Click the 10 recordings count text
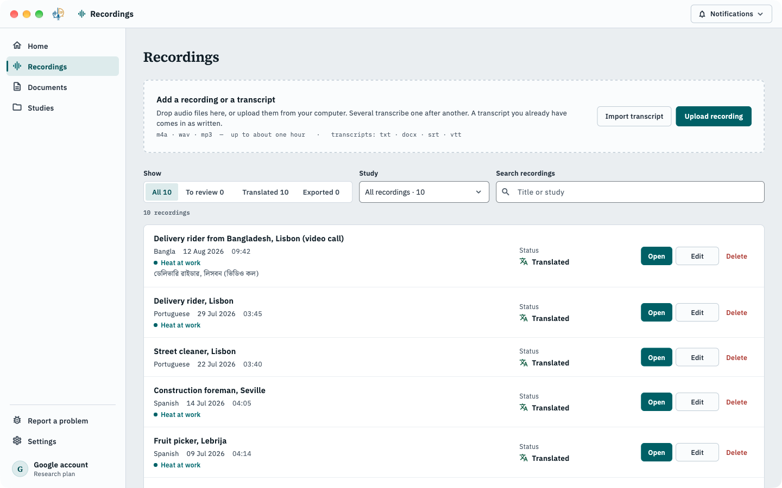Viewport: 782px width, 488px height. [167, 213]
